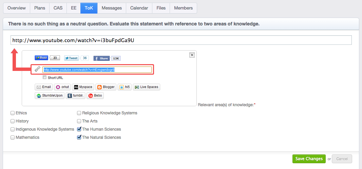Share to Blogger
362x169 pixels.
click(x=106, y=87)
